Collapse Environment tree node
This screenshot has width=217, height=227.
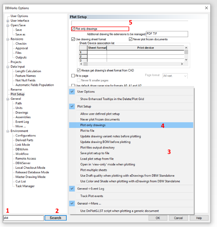pyautogui.click(x=8, y=131)
